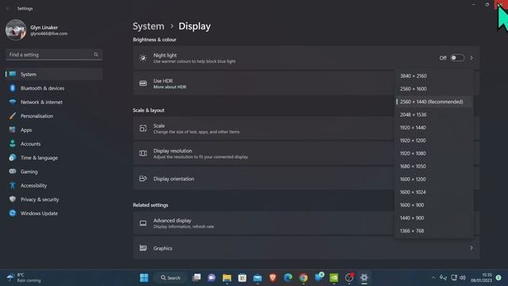Open Network & internet settings
Screen dimensions: 508x286
54,102
